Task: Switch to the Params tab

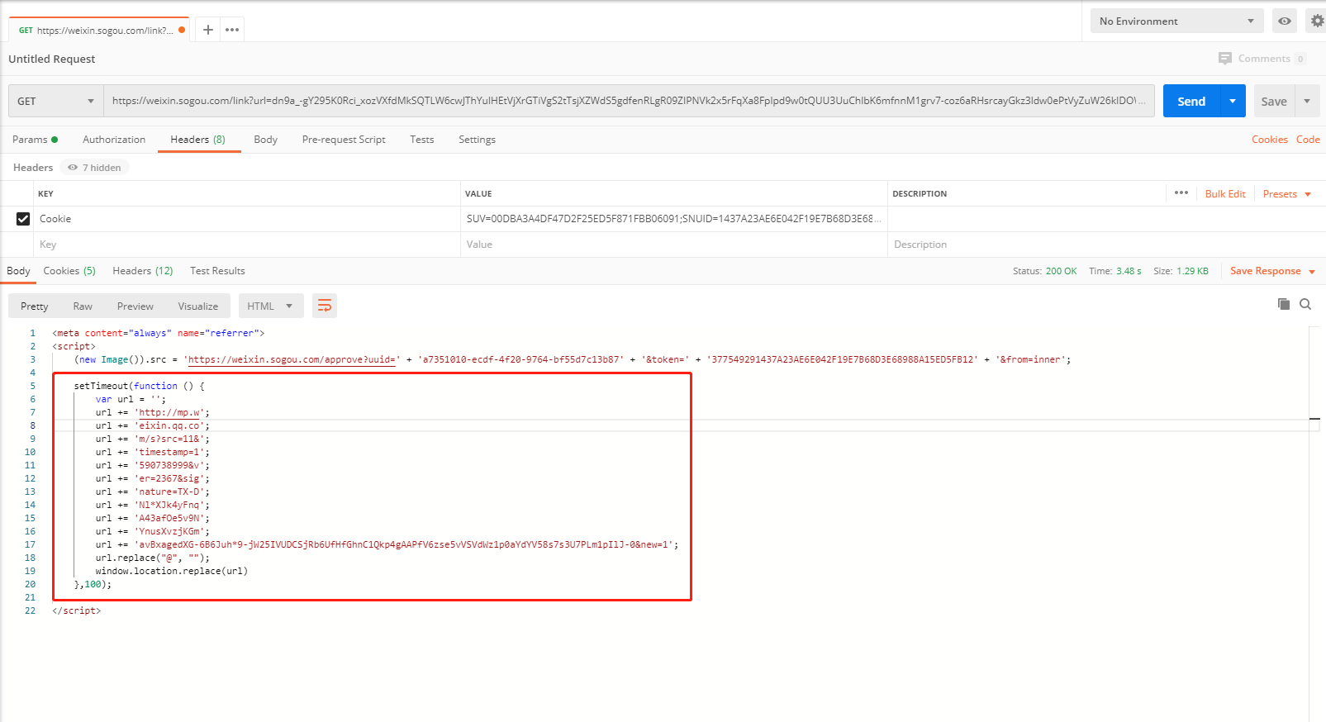Action: click(35, 140)
